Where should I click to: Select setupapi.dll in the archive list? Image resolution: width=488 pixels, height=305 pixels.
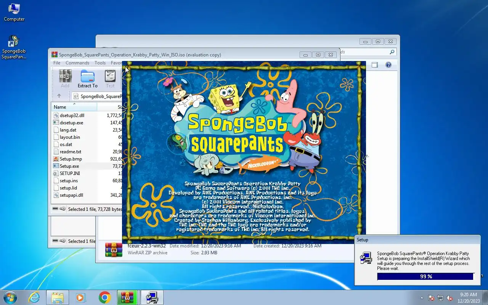pyautogui.click(x=71, y=195)
